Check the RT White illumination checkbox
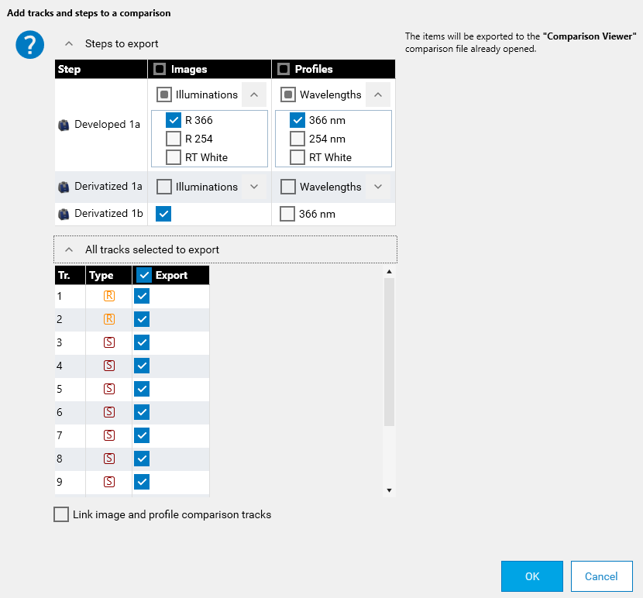This screenshot has width=643, height=598. (x=174, y=158)
